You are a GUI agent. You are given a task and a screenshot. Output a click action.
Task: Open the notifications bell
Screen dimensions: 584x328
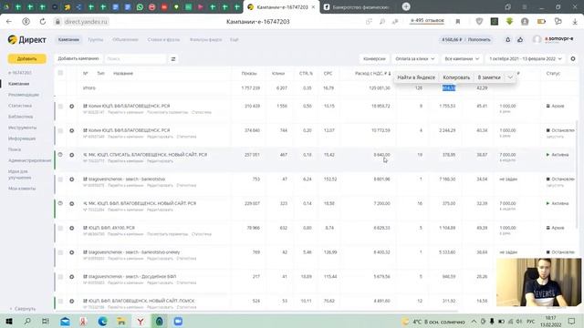coord(507,39)
